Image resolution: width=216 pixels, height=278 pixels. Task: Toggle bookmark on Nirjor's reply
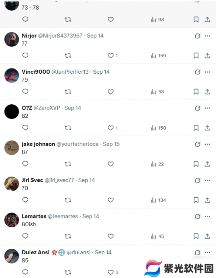coord(196,56)
